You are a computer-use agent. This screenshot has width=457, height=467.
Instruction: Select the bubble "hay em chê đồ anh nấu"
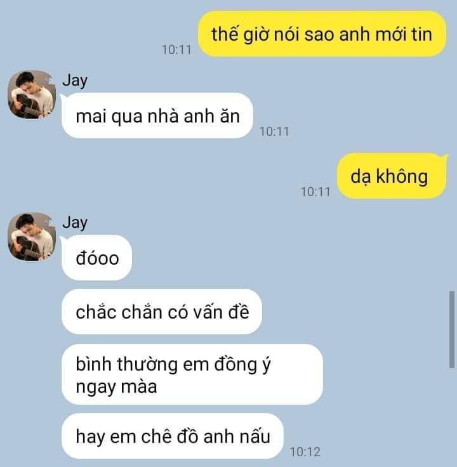pyautogui.click(x=173, y=436)
